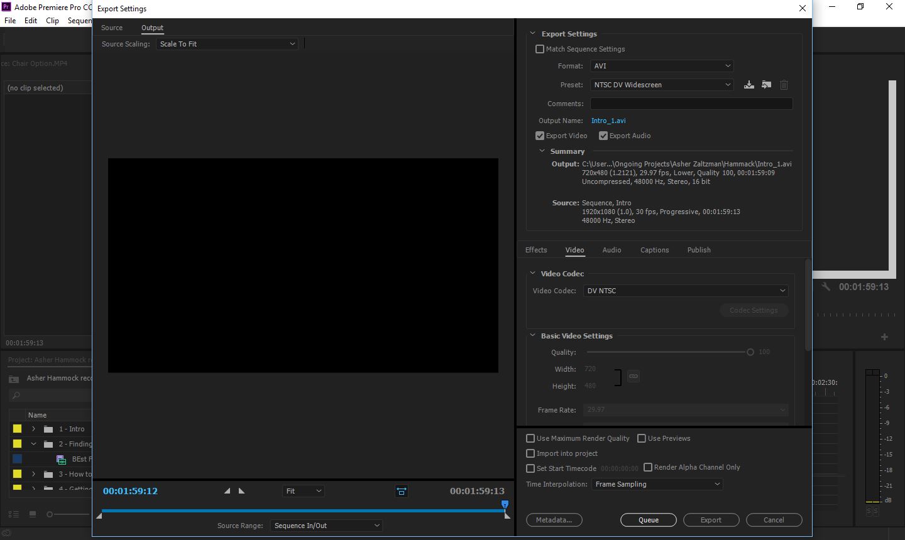The height and width of the screenshot is (540, 905).
Task: Collapse the Export Settings section header
Action: [x=532, y=34]
